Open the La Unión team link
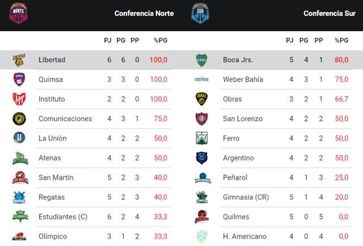 point(53,138)
